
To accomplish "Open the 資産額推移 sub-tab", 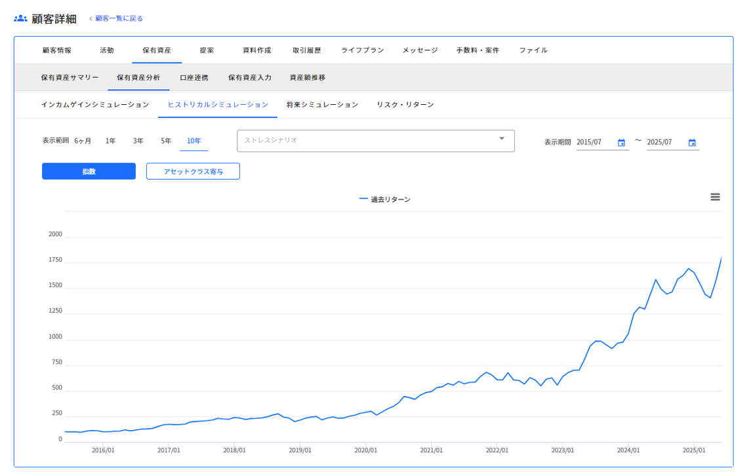I will pos(307,77).
